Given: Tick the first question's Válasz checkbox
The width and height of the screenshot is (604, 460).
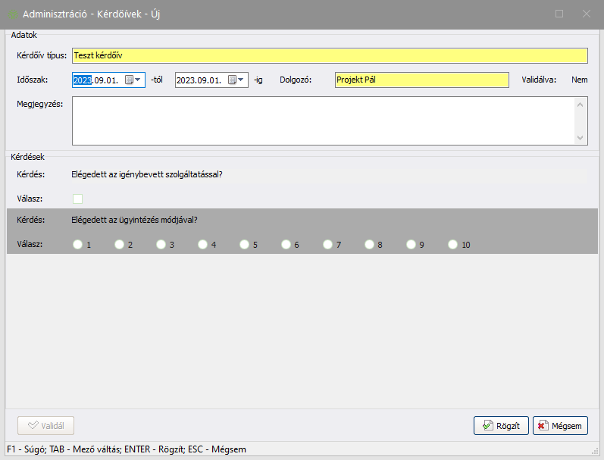Looking at the screenshot, I should [x=77, y=199].
